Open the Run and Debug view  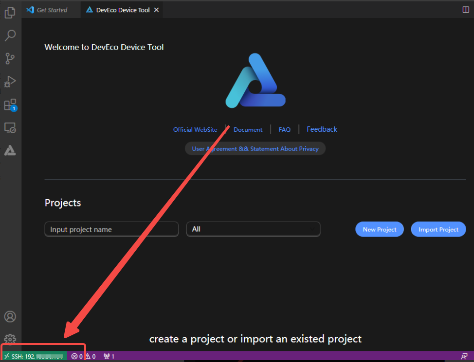click(10, 82)
